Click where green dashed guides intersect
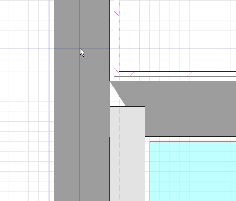 [119, 81]
